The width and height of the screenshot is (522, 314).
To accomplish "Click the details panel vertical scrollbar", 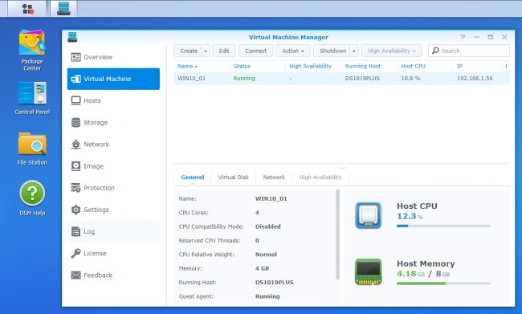I will [338, 234].
